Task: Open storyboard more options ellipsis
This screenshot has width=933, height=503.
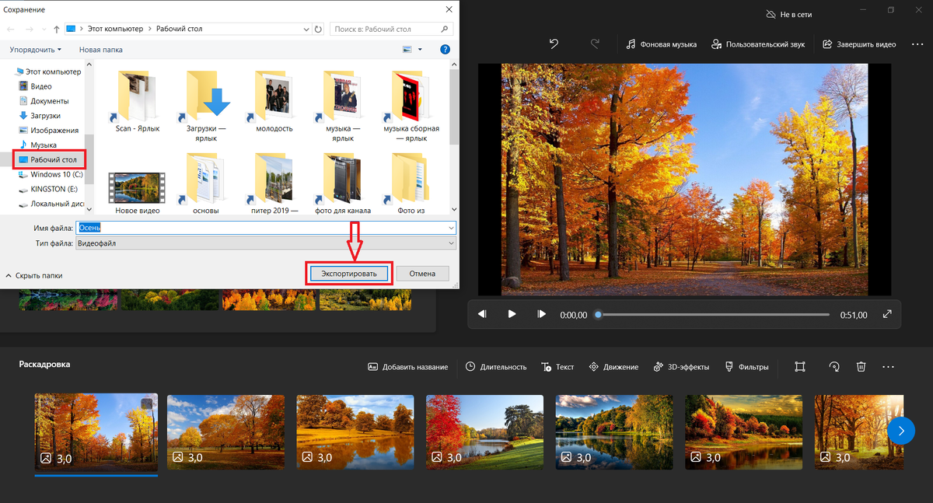Action: (889, 366)
